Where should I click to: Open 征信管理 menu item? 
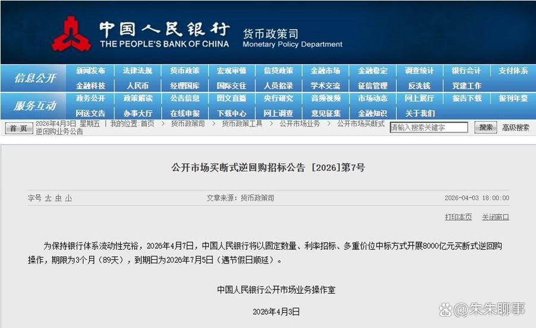pyautogui.click(x=373, y=85)
